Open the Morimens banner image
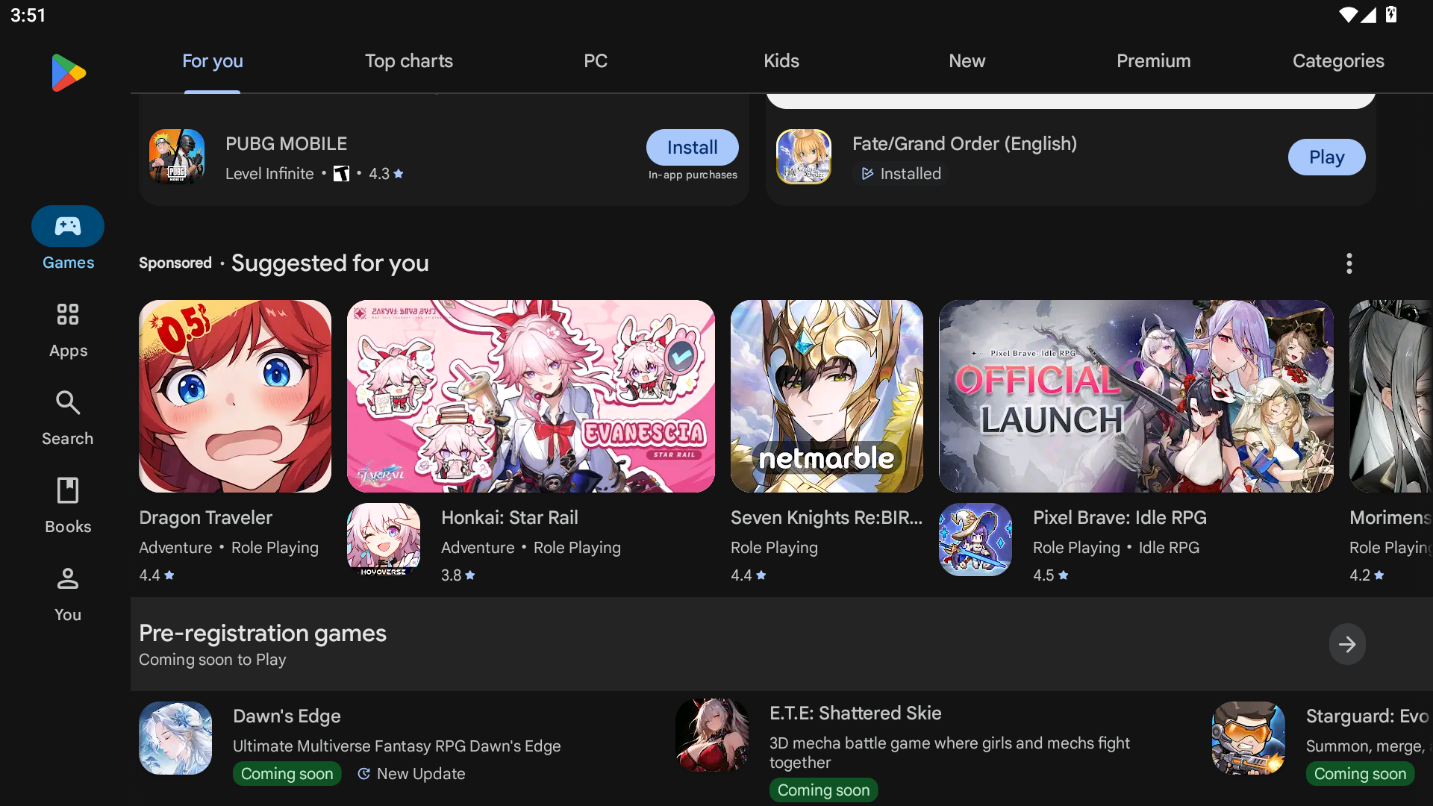The height and width of the screenshot is (806, 1433). click(1391, 396)
